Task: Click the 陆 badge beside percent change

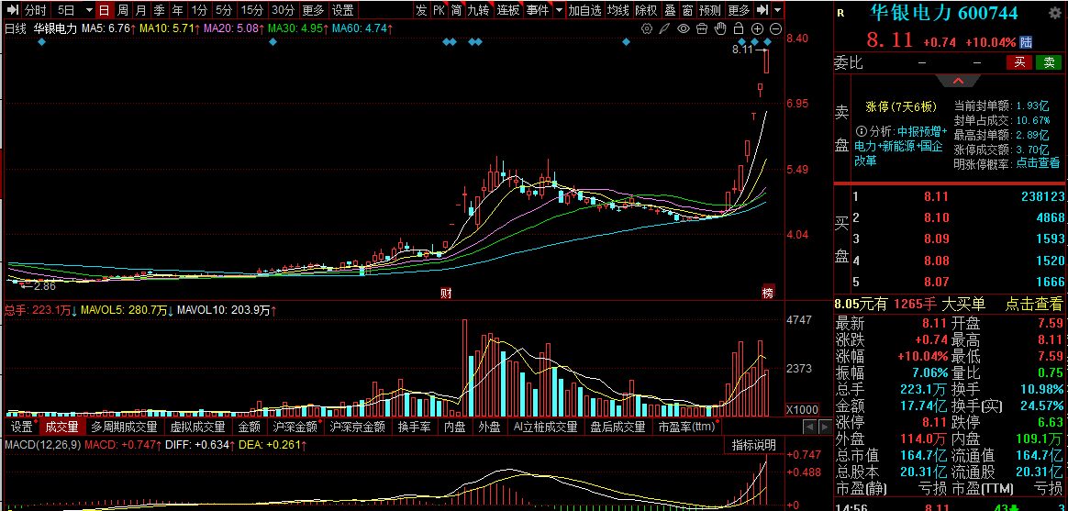Action: [1026, 42]
